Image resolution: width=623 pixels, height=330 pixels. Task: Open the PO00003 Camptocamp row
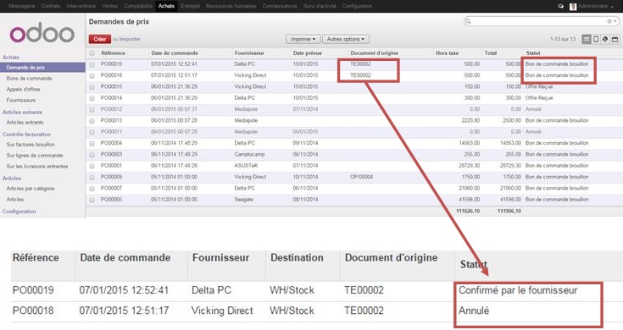tap(354, 154)
